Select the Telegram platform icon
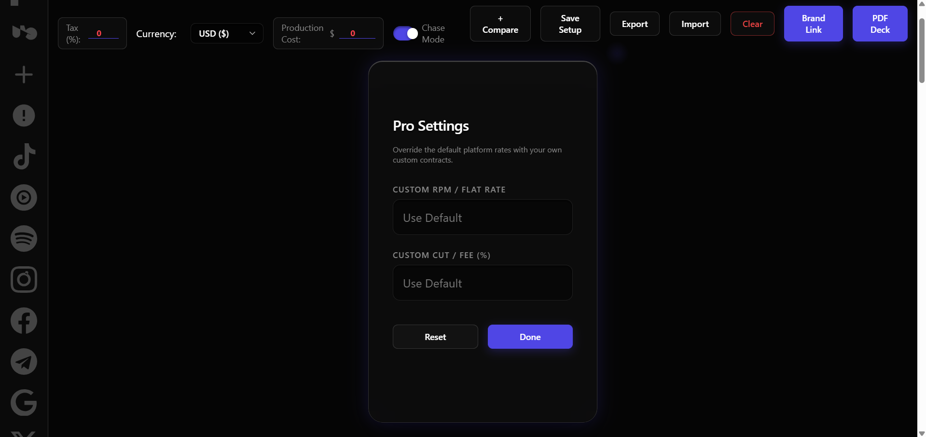The height and width of the screenshot is (437, 926). coord(24,362)
